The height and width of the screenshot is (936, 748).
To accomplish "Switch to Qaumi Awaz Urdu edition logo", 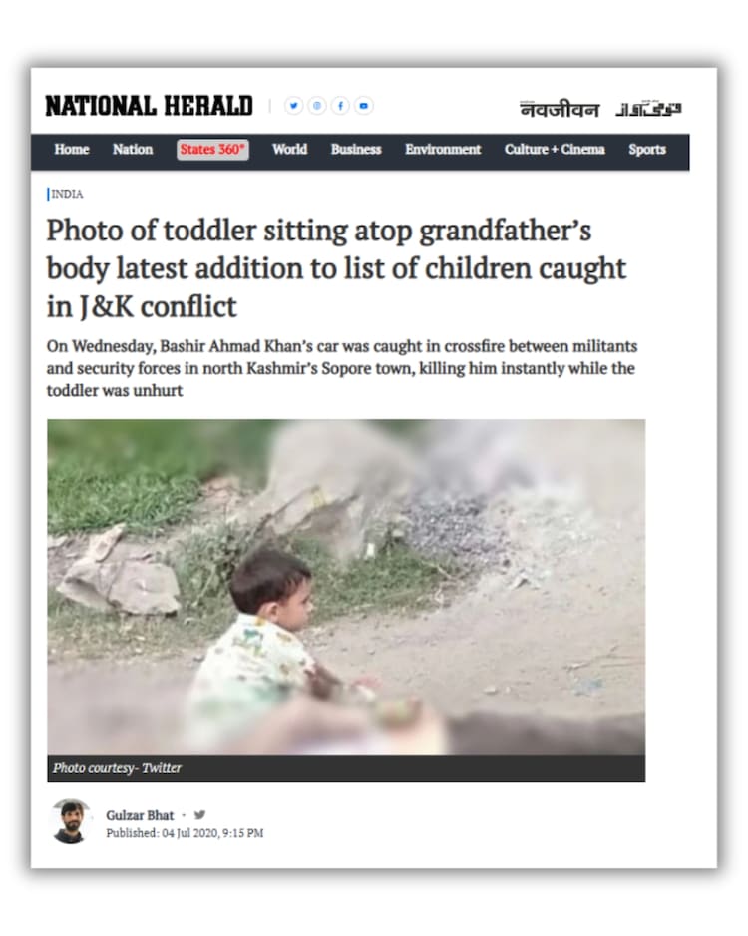I will (x=648, y=109).
